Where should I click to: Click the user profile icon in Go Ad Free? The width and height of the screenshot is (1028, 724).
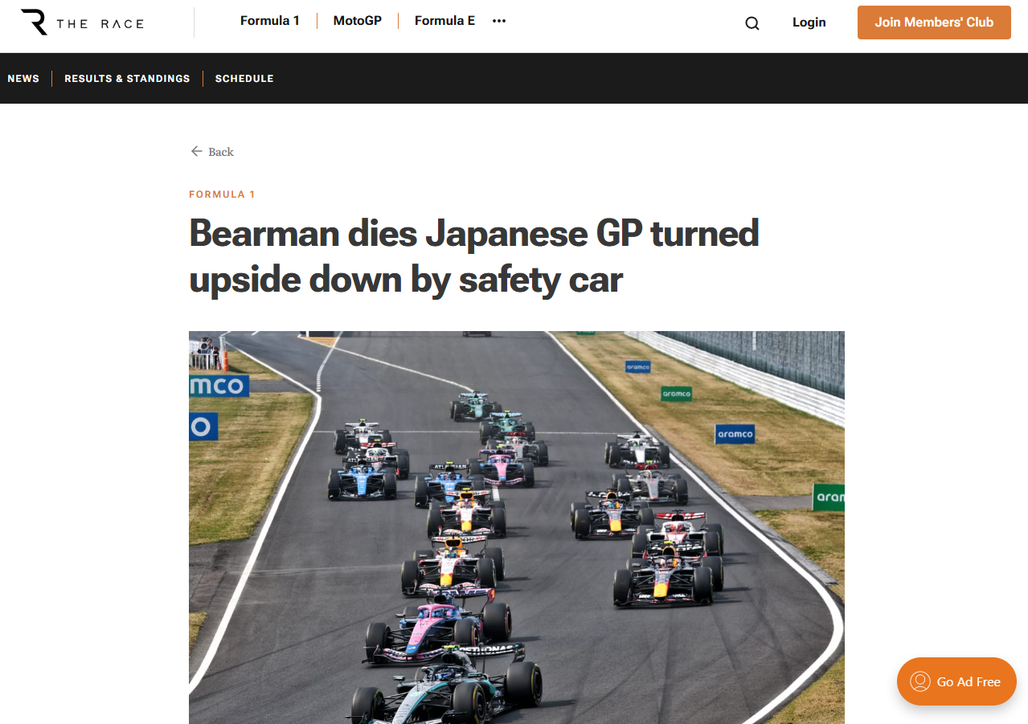[919, 681]
